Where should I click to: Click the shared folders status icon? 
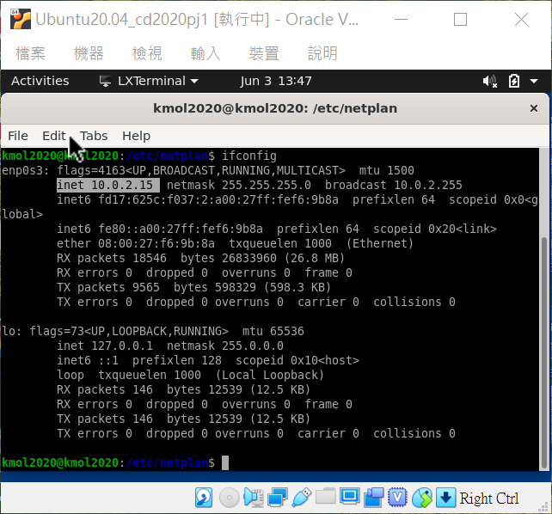[326, 497]
